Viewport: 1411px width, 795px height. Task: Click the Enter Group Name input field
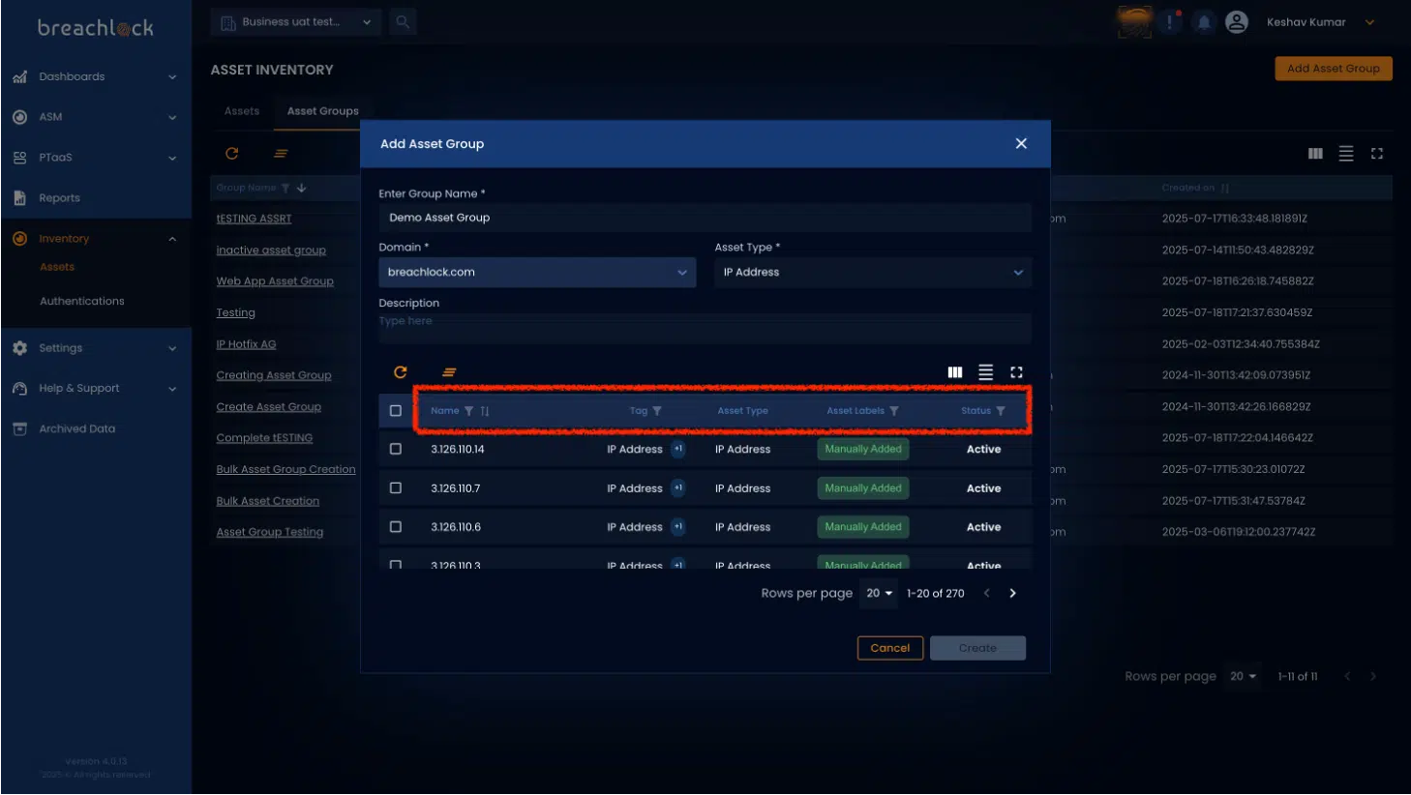tap(705, 218)
